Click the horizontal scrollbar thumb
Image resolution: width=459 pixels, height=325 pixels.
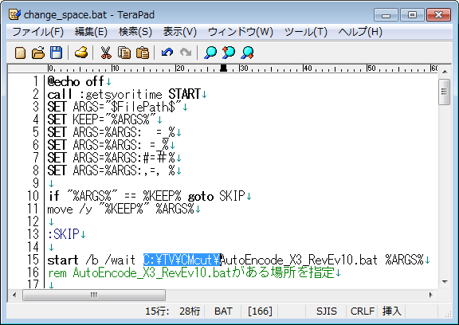94,295
